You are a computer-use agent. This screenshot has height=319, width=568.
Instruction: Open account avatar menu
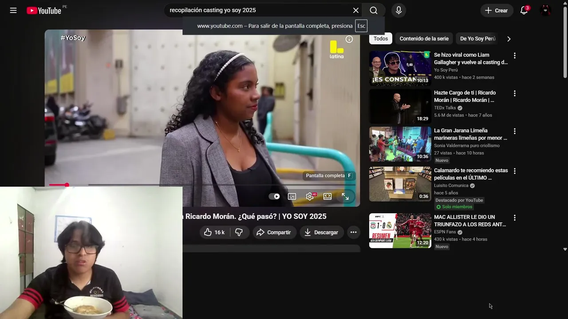click(x=545, y=10)
